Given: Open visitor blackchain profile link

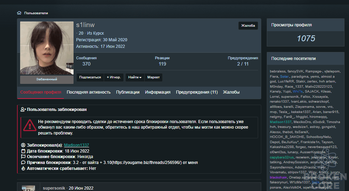Looking at the screenshot, I should click(278, 177).
